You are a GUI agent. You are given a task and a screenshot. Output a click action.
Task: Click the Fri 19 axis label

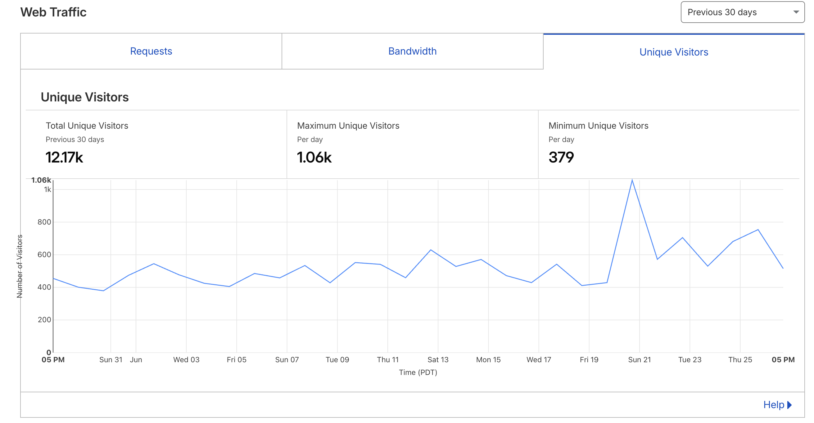pyautogui.click(x=589, y=359)
